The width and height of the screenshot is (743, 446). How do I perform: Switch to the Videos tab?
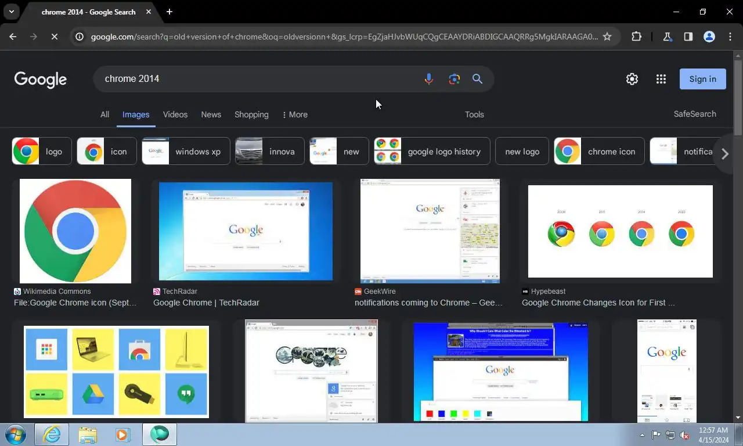175,114
